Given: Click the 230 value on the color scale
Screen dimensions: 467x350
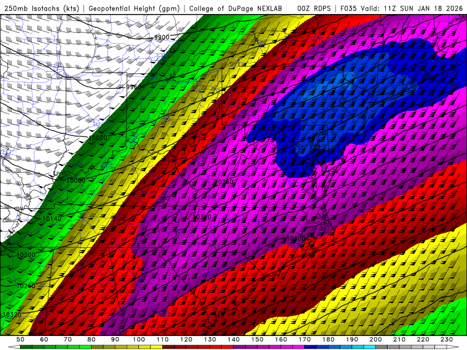Looking at the screenshot, I should [x=447, y=339].
